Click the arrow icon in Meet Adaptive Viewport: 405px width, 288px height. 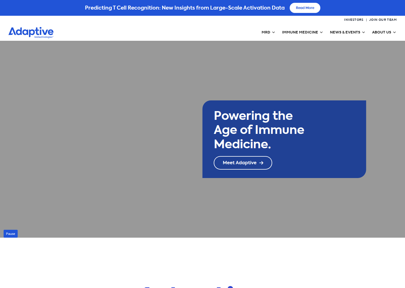(261, 163)
